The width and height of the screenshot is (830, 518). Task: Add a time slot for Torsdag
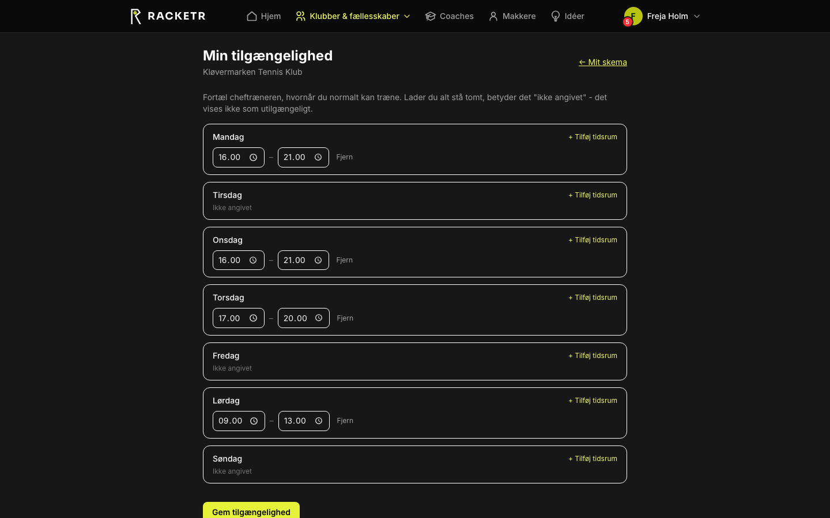click(x=593, y=298)
